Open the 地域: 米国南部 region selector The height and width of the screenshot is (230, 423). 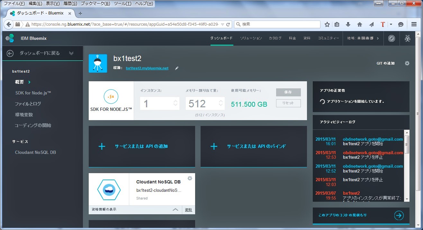point(363,38)
